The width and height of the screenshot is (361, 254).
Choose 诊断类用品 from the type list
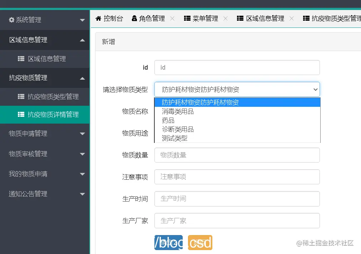point(237,129)
